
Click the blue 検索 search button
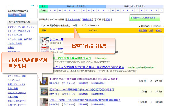17,15
